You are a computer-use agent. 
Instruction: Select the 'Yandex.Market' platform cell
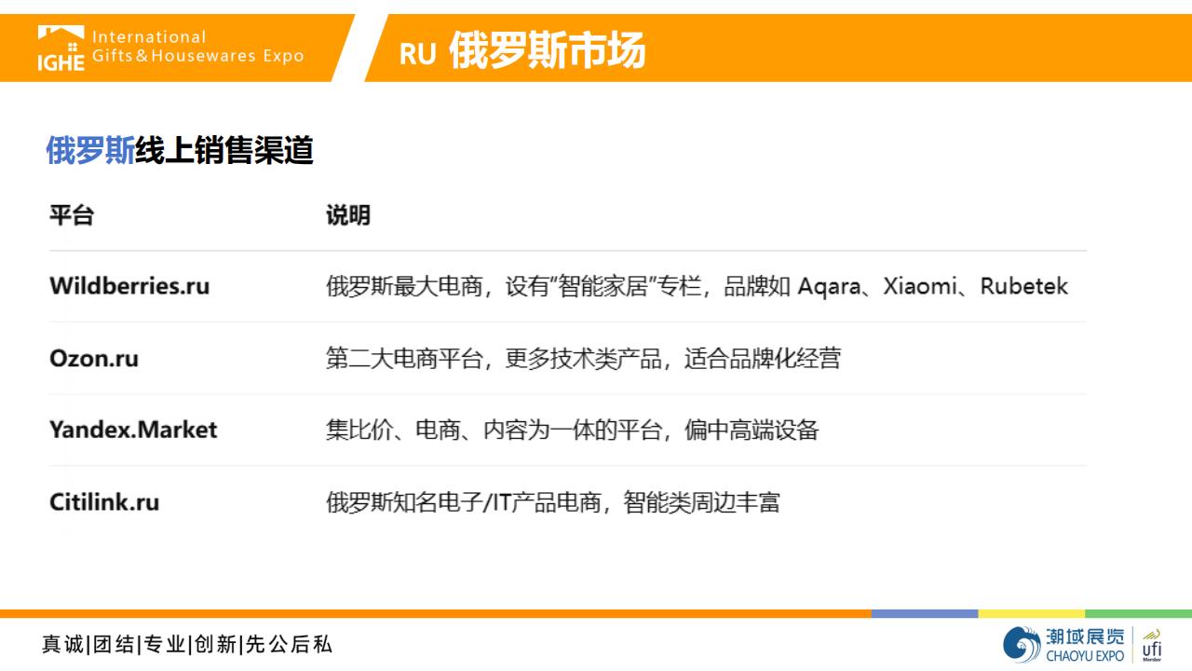pos(133,430)
